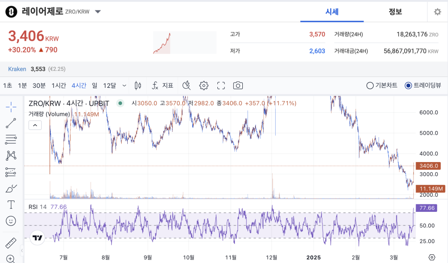Collapse the volume indicator panel
The width and height of the screenshot is (448, 263).
35,125
